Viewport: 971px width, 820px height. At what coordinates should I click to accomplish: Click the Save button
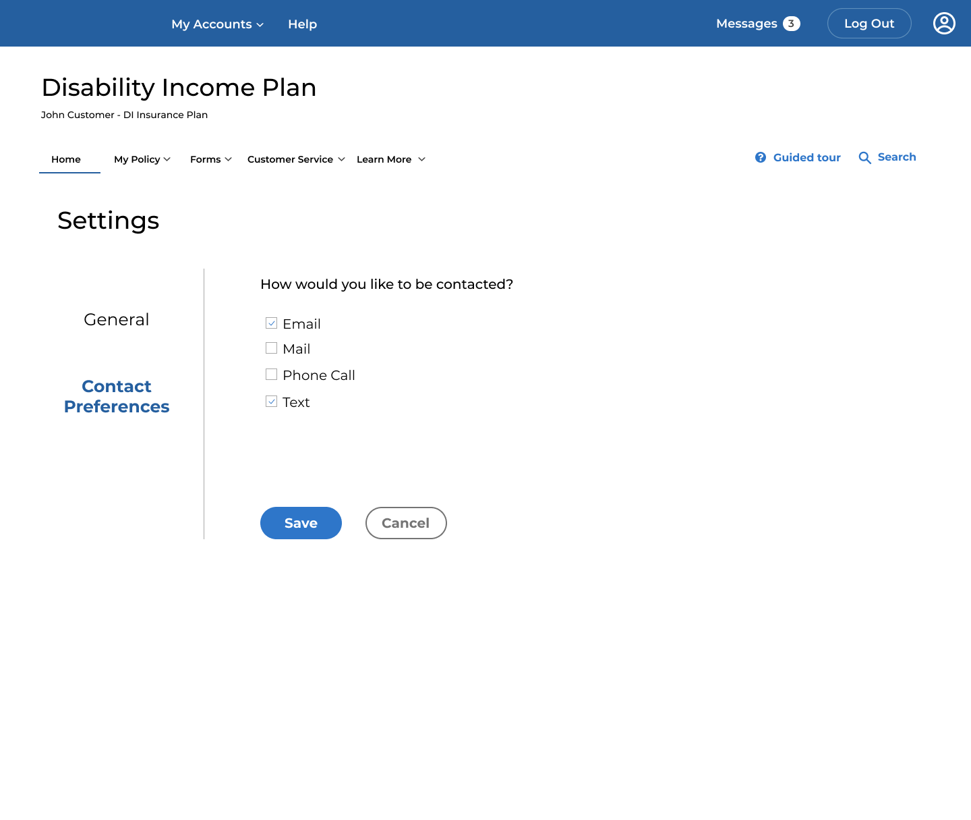point(301,523)
